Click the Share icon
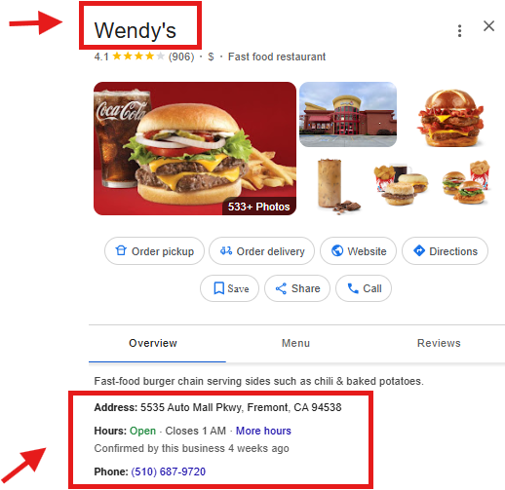505x490 pixels. click(x=281, y=288)
